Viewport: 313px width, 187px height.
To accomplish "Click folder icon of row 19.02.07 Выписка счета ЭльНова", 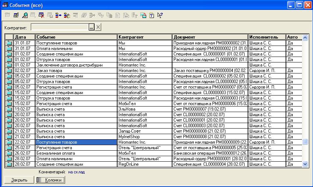I will coord(9,109).
